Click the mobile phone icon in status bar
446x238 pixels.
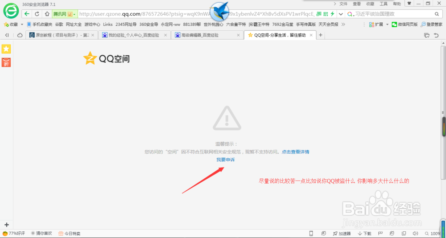[311, 234]
